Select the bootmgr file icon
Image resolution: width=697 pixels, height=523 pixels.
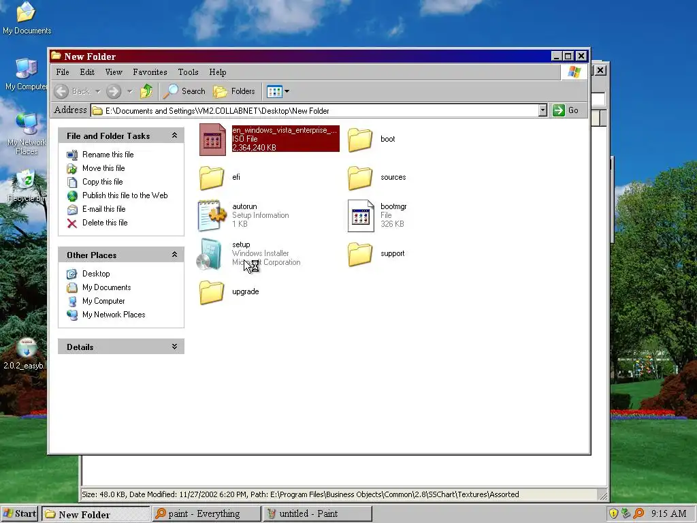point(361,216)
